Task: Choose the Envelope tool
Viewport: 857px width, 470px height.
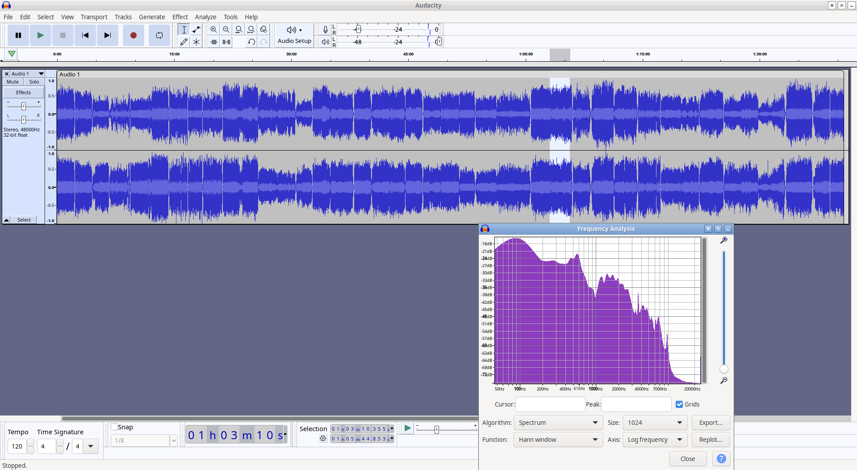Action: 196,29
